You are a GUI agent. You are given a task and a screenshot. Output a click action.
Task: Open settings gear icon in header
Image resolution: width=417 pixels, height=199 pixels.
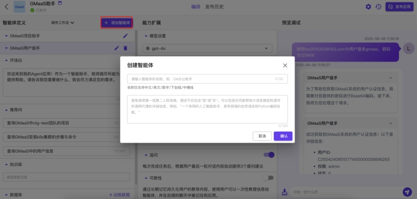[x=368, y=7]
